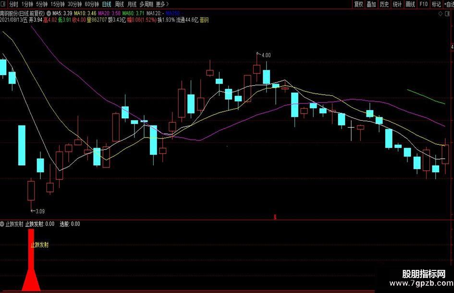Select the 15分钟 period tab

(x=57, y=4)
